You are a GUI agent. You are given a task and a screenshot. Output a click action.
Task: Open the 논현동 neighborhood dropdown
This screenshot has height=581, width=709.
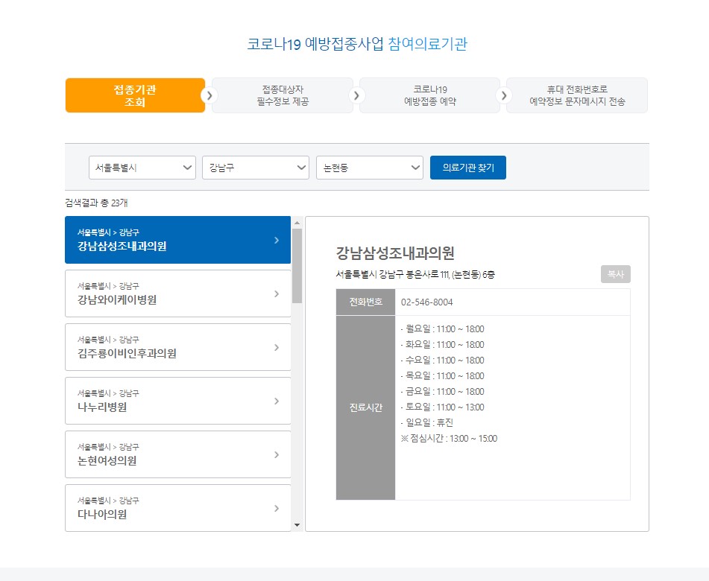click(370, 168)
